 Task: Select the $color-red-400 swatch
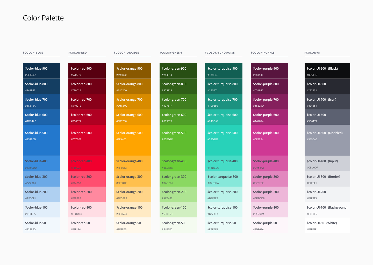point(87,164)
